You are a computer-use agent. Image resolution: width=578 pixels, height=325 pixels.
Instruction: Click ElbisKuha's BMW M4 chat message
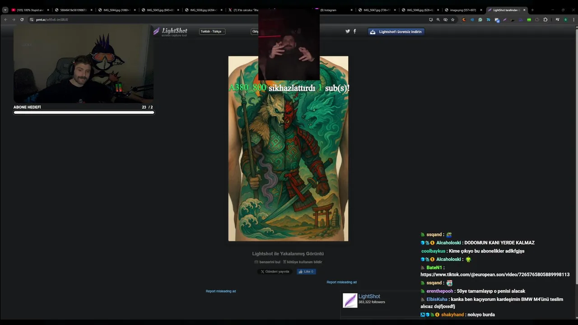[x=492, y=302]
